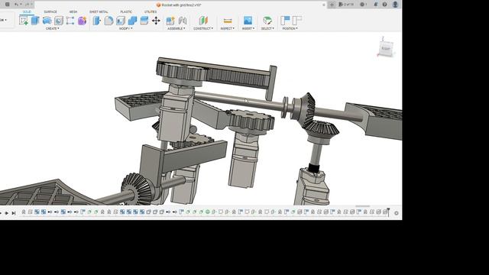Image resolution: width=489 pixels, height=275 pixels.
Task: Expand the Assemble dropdown menu
Action: 176,28
